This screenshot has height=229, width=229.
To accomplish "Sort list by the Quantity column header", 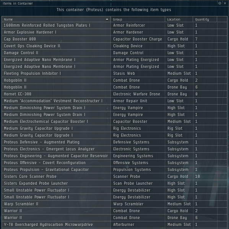I will click(205, 19).
